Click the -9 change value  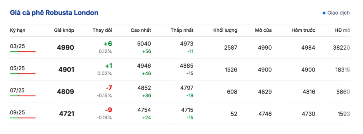point(108,110)
